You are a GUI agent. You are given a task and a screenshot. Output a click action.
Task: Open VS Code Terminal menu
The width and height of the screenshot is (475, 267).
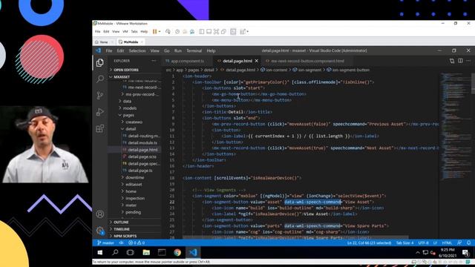pos(194,51)
